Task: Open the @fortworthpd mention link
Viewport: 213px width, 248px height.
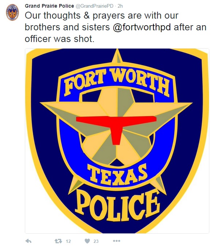Action: (142, 27)
